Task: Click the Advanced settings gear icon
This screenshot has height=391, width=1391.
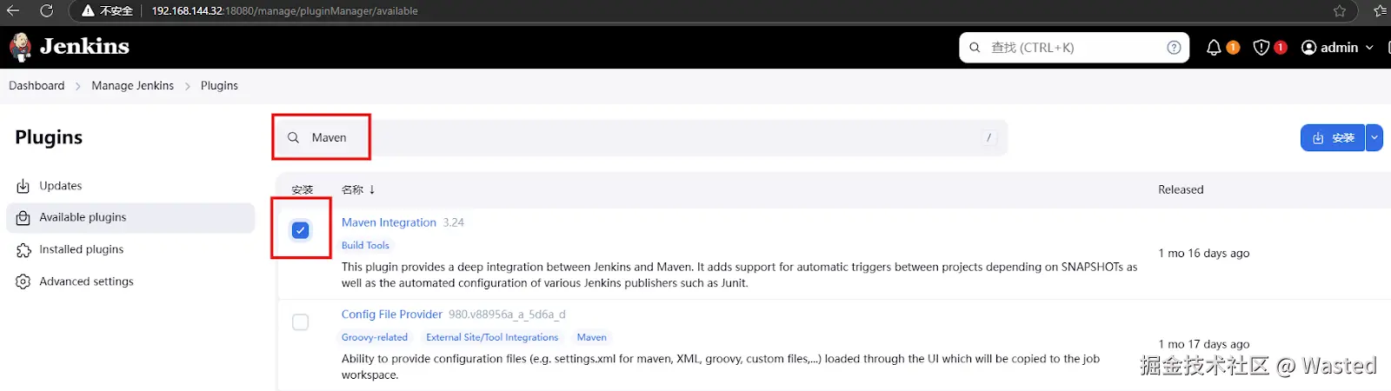Action: click(23, 282)
